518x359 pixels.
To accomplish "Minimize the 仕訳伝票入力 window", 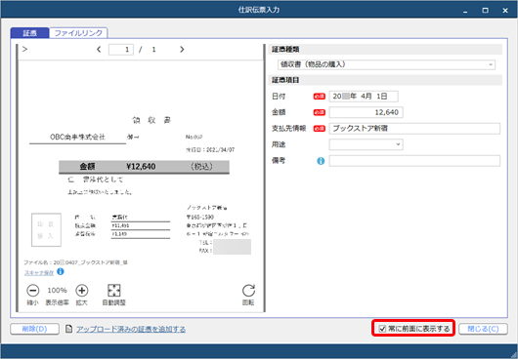I will coord(465,11).
